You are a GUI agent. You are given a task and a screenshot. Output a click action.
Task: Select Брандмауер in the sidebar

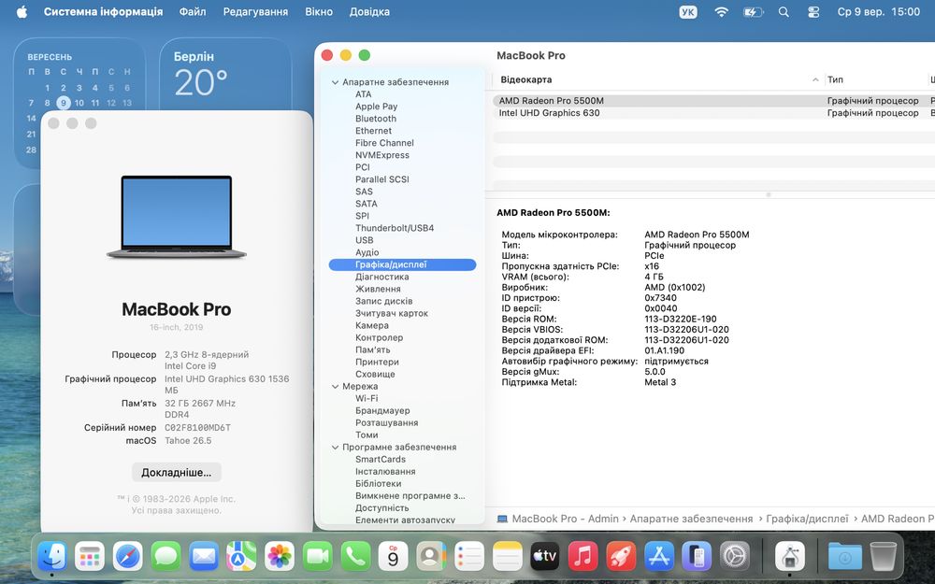pyautogui.click(x=382, y=410)
